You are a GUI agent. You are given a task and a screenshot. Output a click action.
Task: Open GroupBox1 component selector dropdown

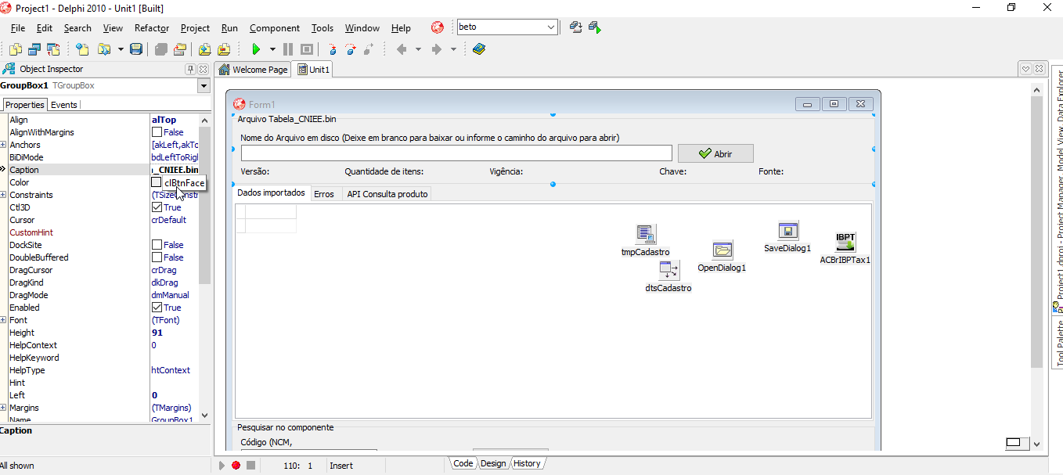pos(204,86)
